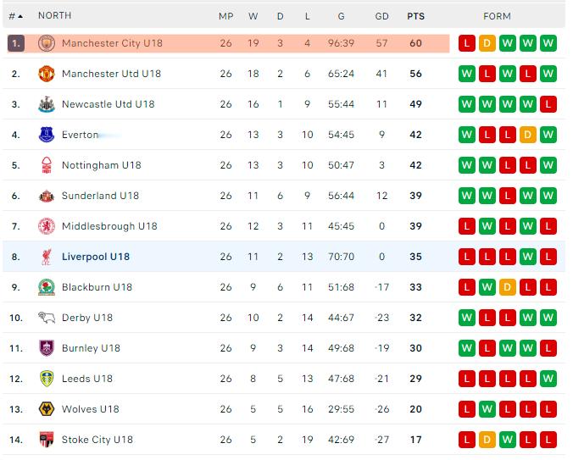The width and height of the screenshot is (573, 460).
Task: Open the Sunderland U18 team link
Action: coord(101,196)
